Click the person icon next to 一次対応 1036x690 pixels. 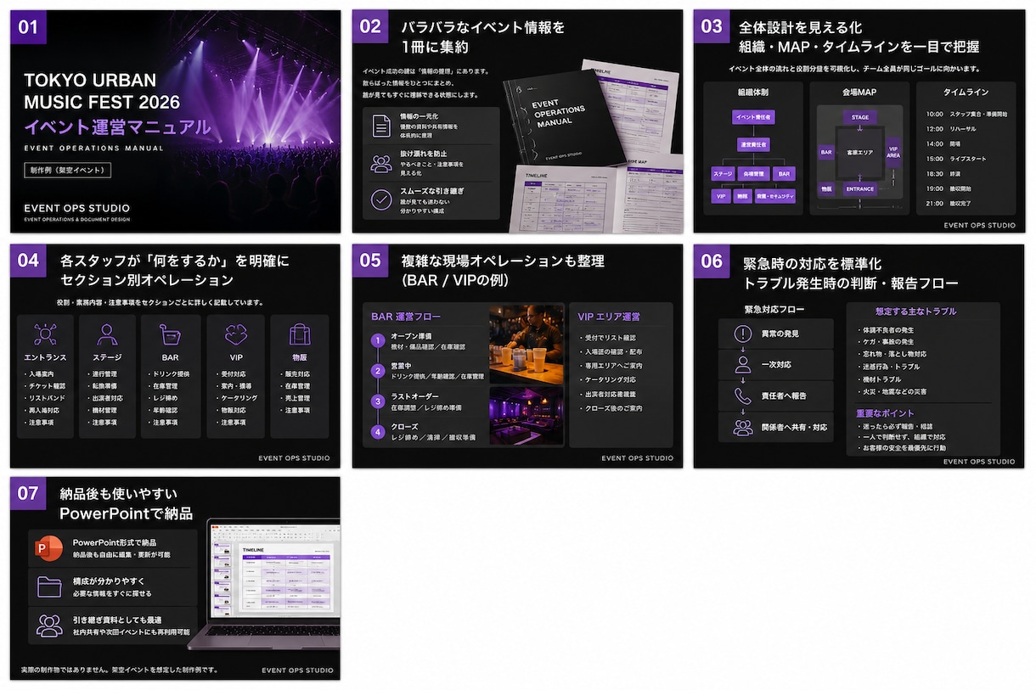743,365
